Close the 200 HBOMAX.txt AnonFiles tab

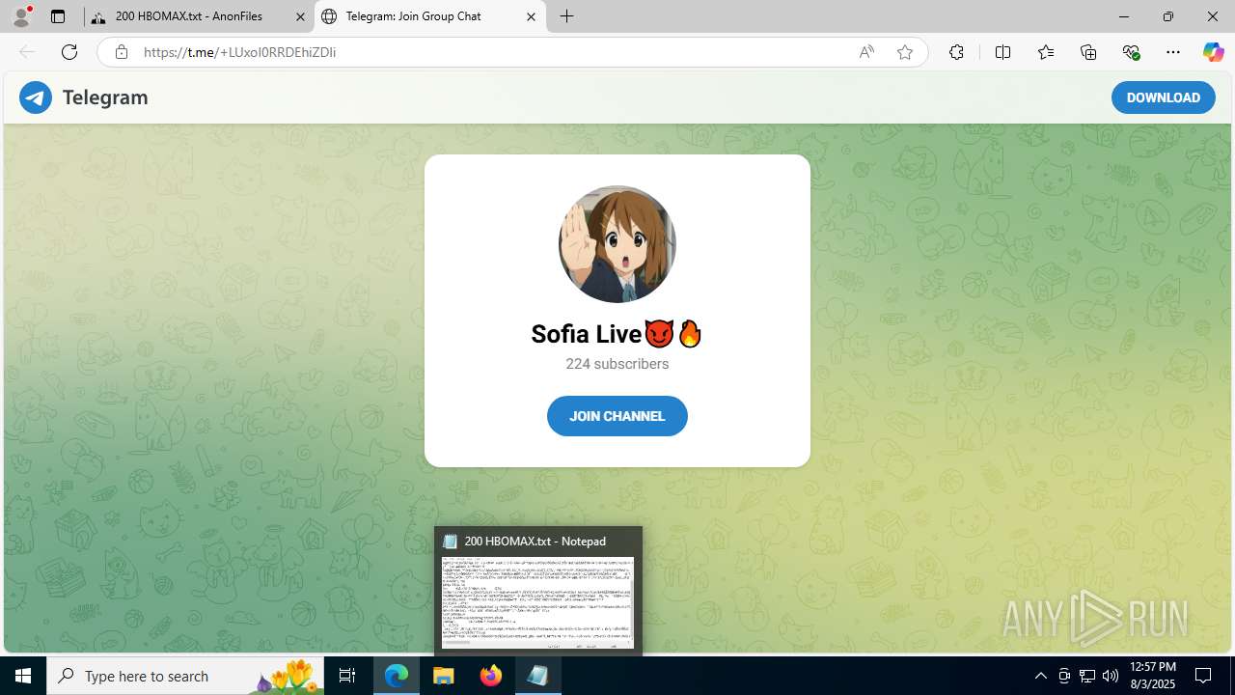coord(300,16)
